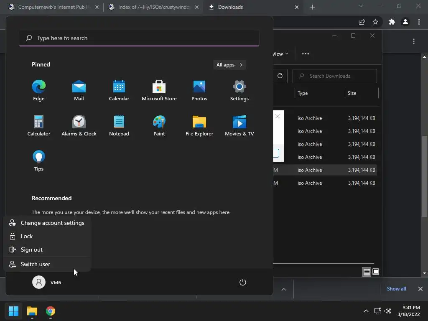Screen dimensions: 428x321
Task: Switch to Index of /~lily/ISOs tab
Action: point(153,7)
